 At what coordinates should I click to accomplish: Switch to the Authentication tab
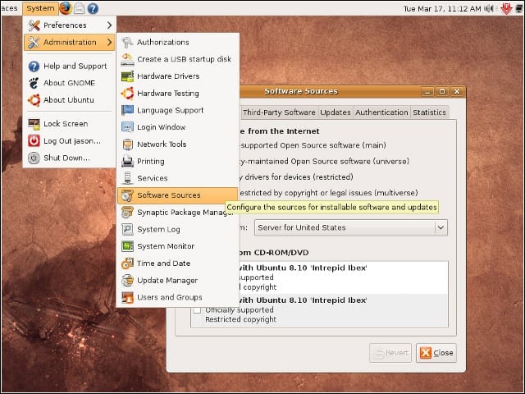pos(381,112)
